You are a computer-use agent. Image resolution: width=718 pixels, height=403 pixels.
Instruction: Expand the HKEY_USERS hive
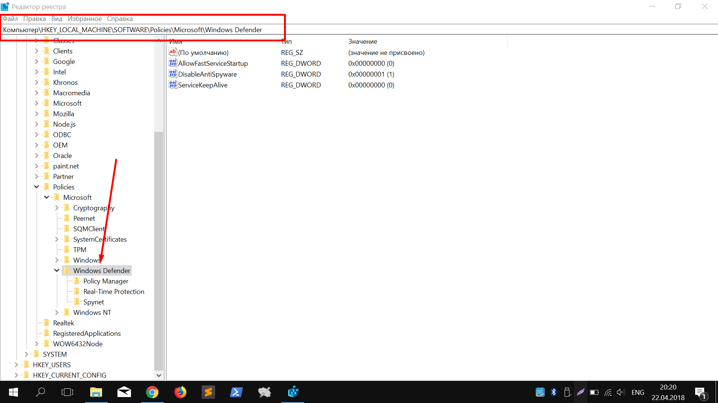coord(16,365)
